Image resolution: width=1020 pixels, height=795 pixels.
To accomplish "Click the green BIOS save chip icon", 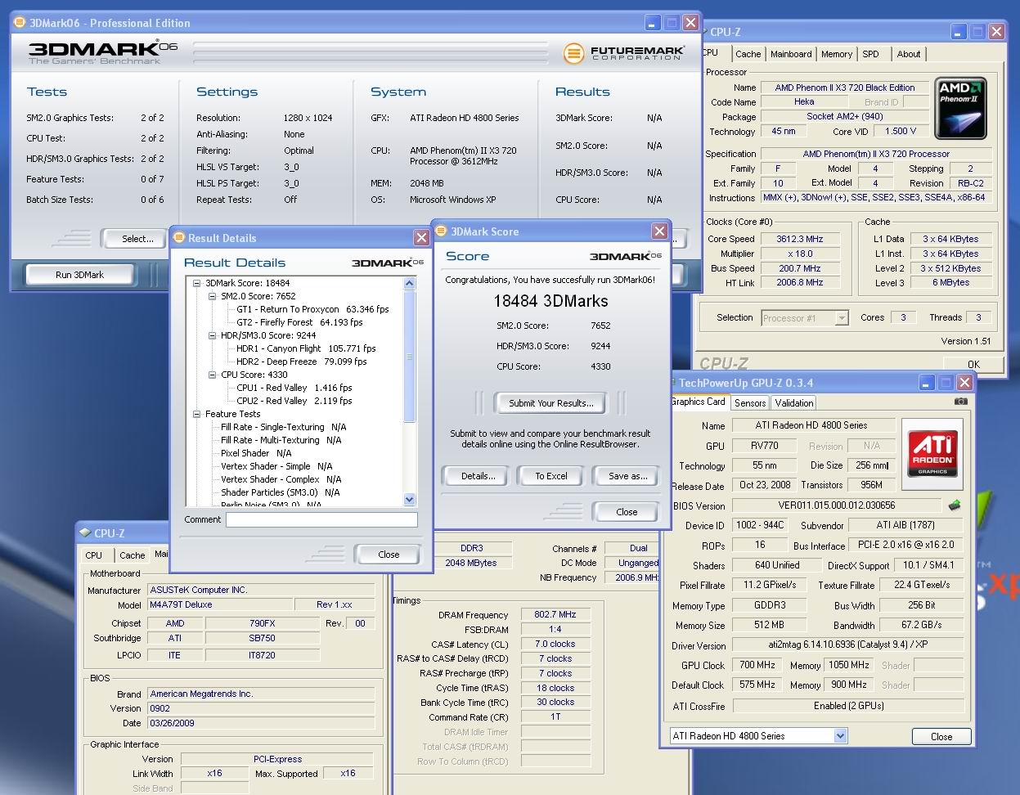I will tap(954, 505).
